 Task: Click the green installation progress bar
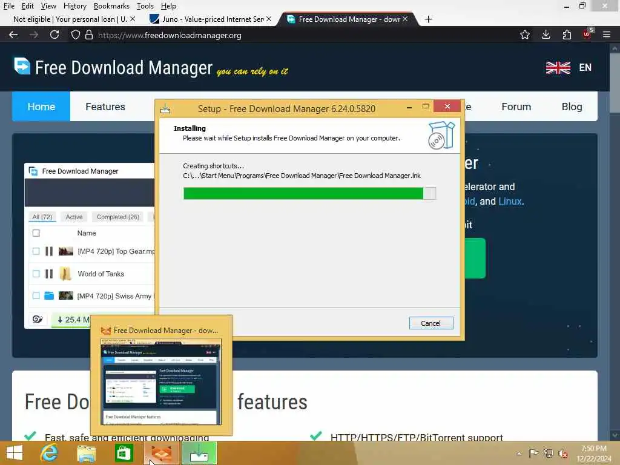pyautogui.click(x=309, y=193)
